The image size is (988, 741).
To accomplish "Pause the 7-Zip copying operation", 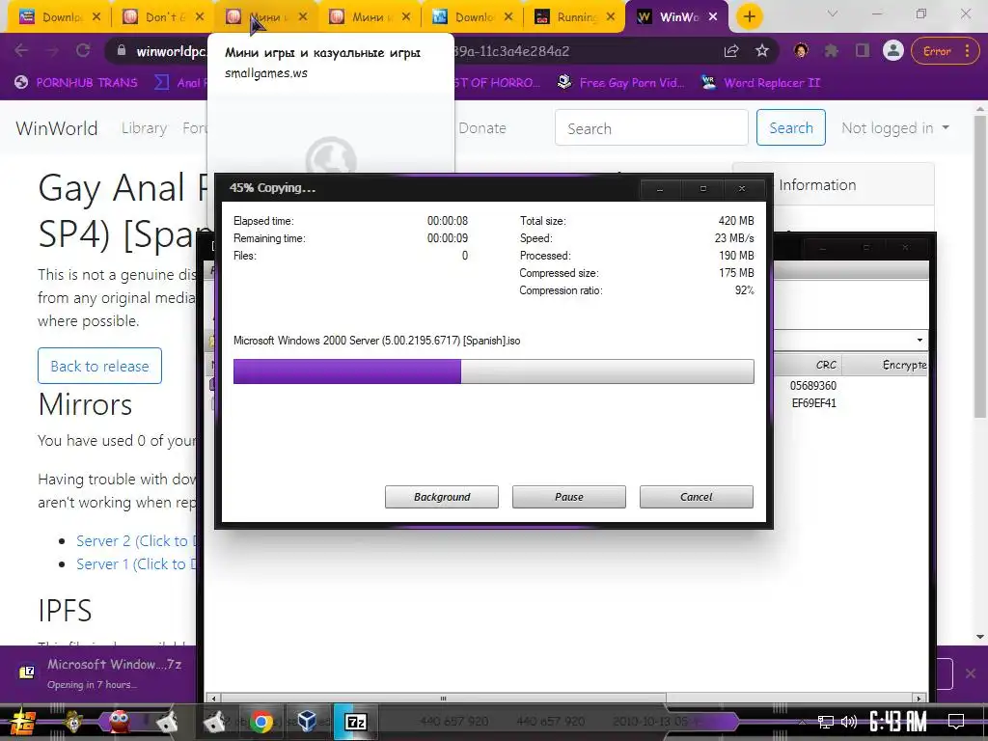I will point(569,497).
